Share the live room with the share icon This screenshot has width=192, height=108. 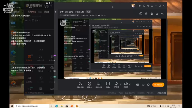[162, 14]
